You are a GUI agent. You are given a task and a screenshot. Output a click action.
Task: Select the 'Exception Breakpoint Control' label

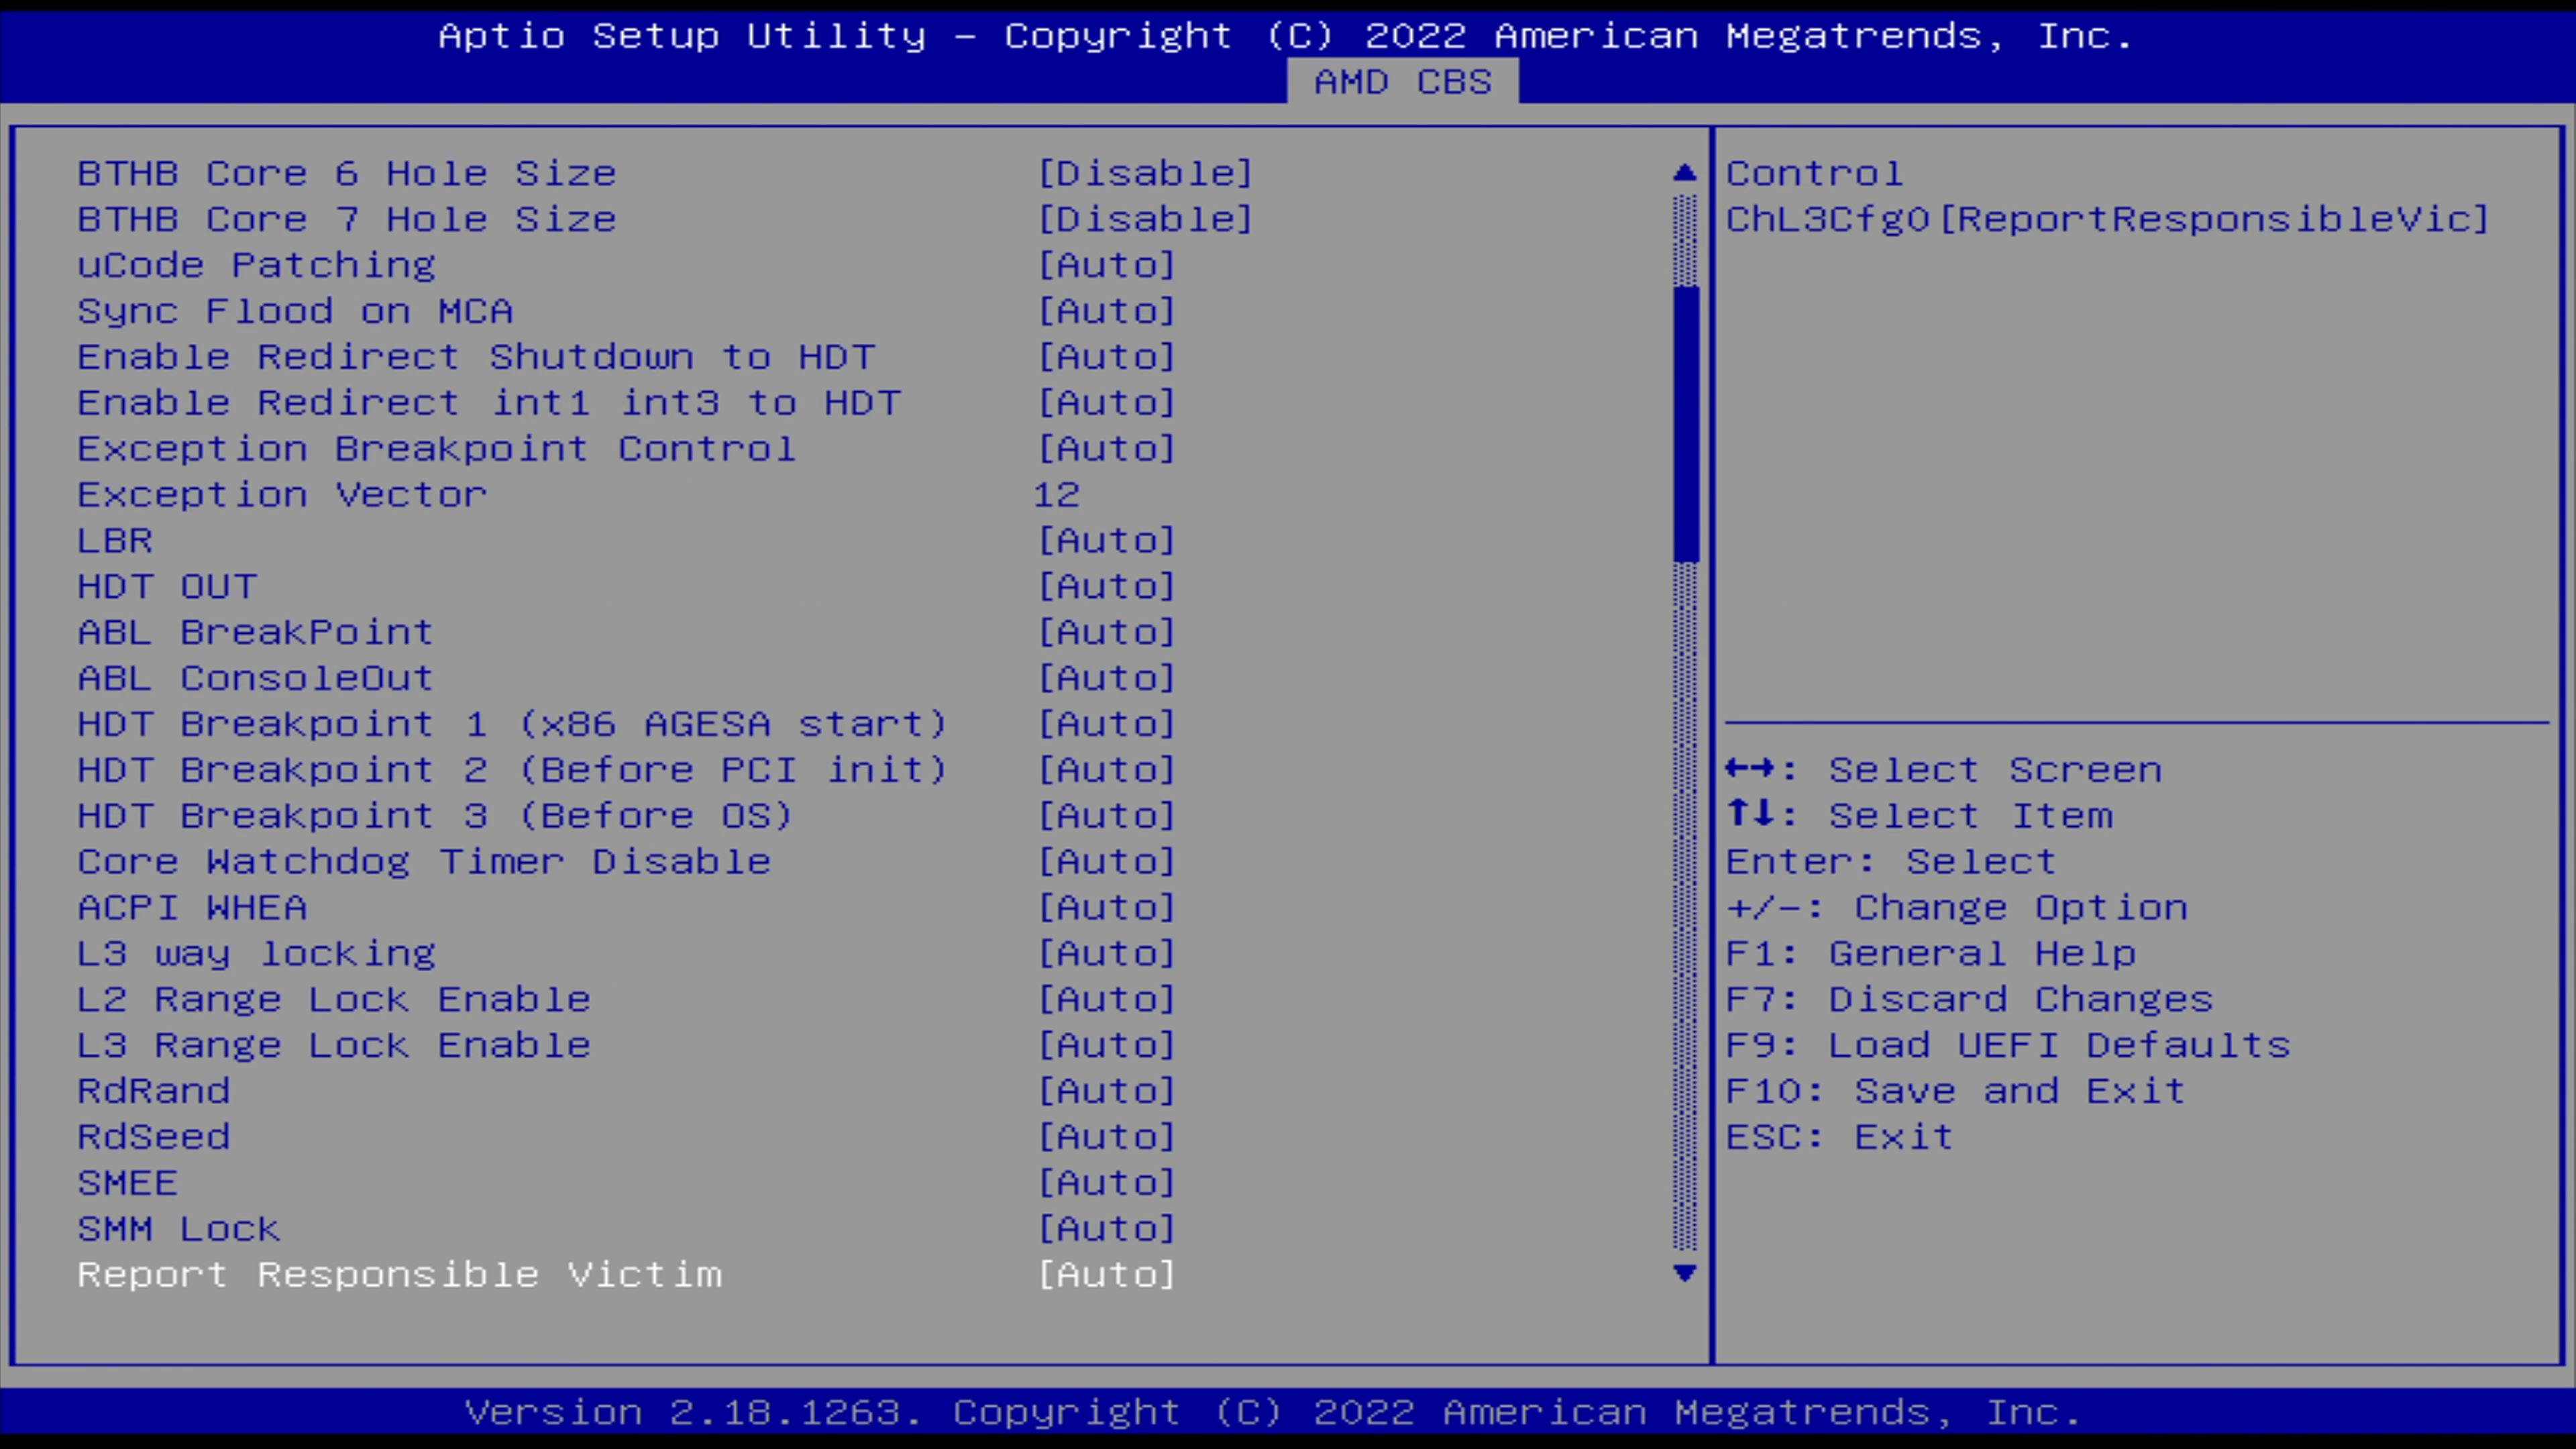437,449
